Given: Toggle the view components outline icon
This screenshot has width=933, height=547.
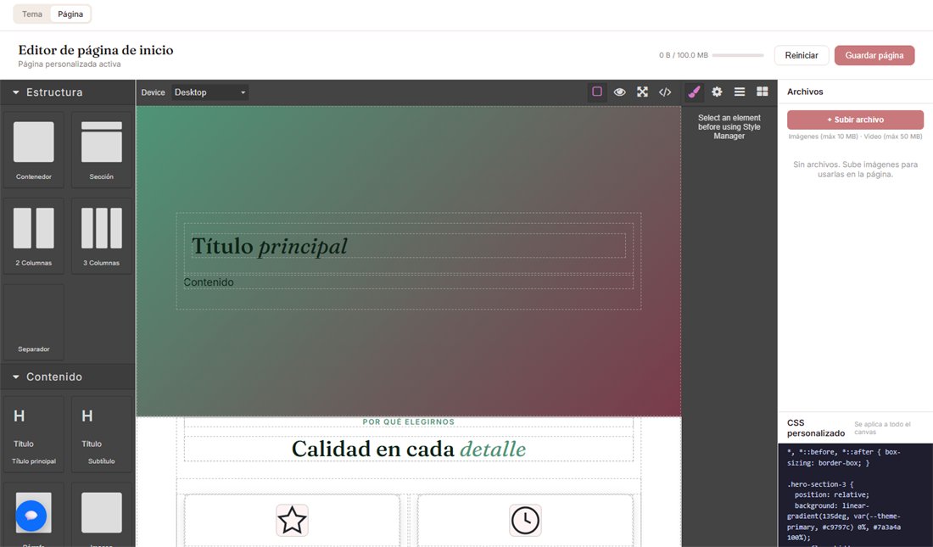Looking at the screenshot, I should (597, 92).
